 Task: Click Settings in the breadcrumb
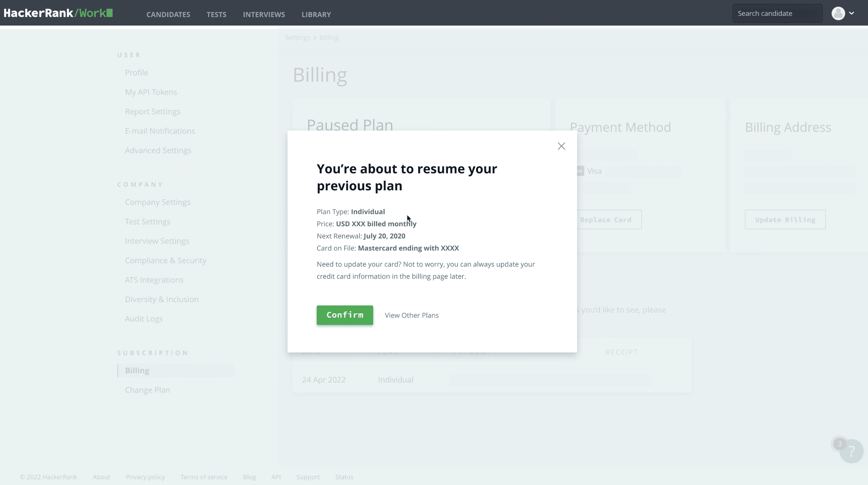297,38
